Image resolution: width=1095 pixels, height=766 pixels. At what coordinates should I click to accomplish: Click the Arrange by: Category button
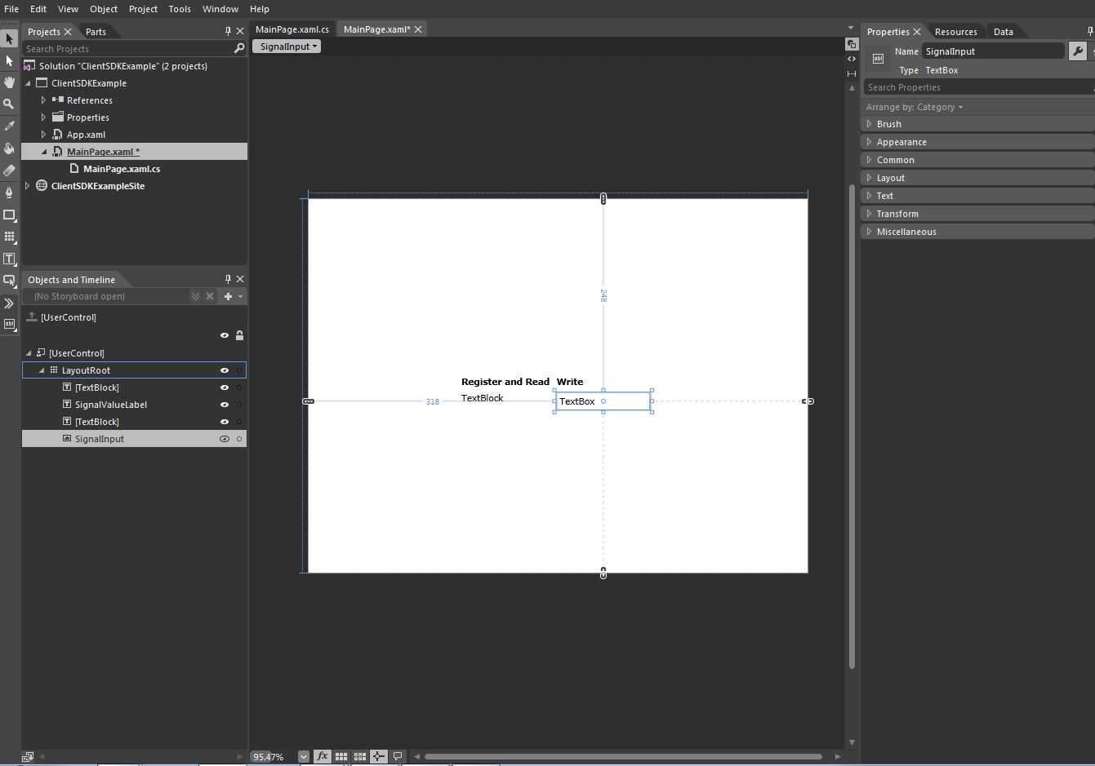point(914,107)
